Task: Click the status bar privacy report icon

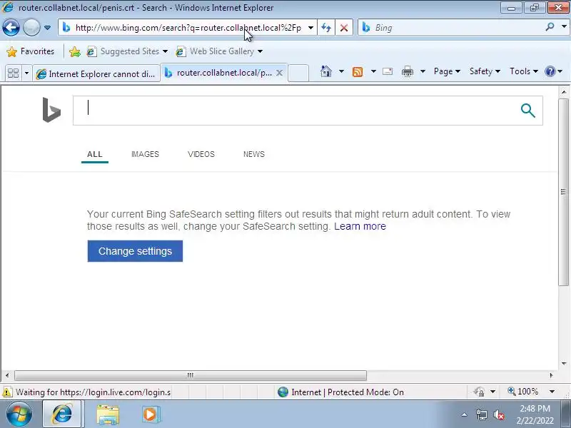Action: 479,392
